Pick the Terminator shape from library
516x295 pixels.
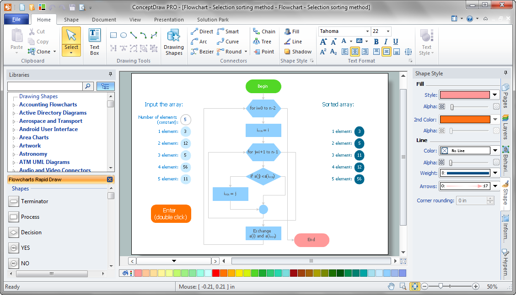pos(28,201)
